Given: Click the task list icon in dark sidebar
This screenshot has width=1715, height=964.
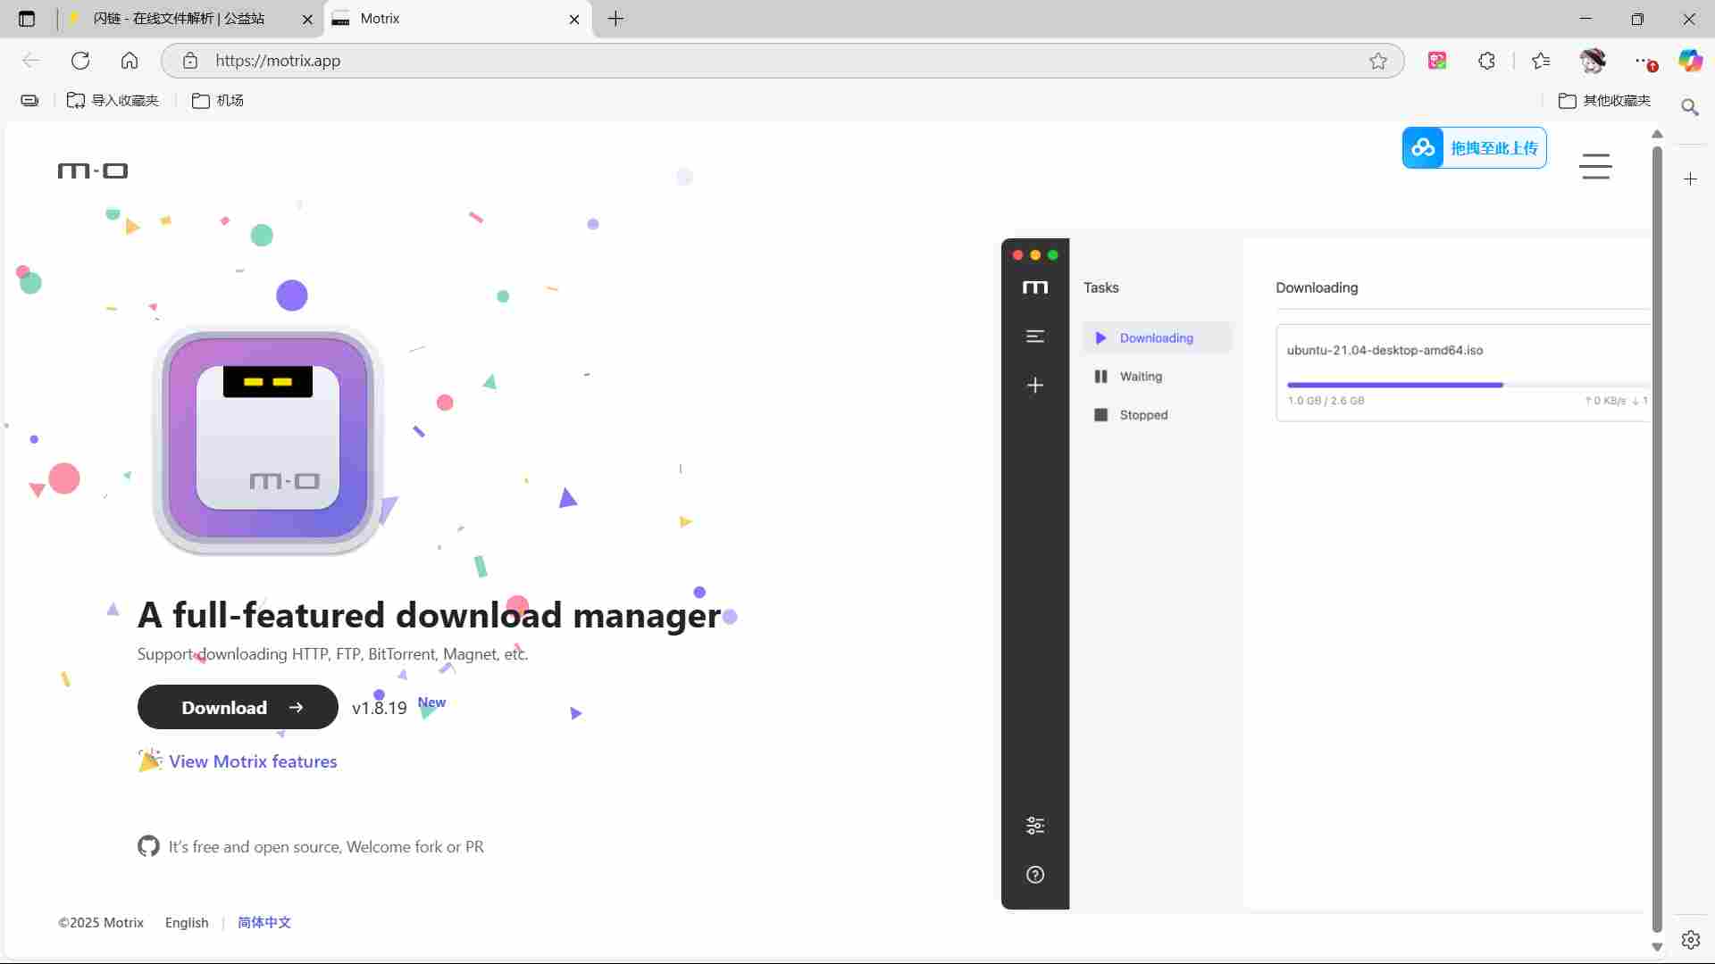Looking at the screenshot, I should click(x=1035, y=337).
